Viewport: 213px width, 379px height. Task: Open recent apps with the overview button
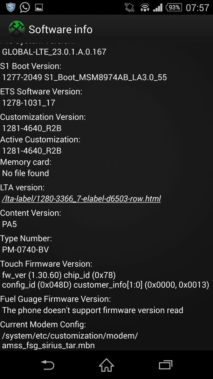click(x=166, y=365)
